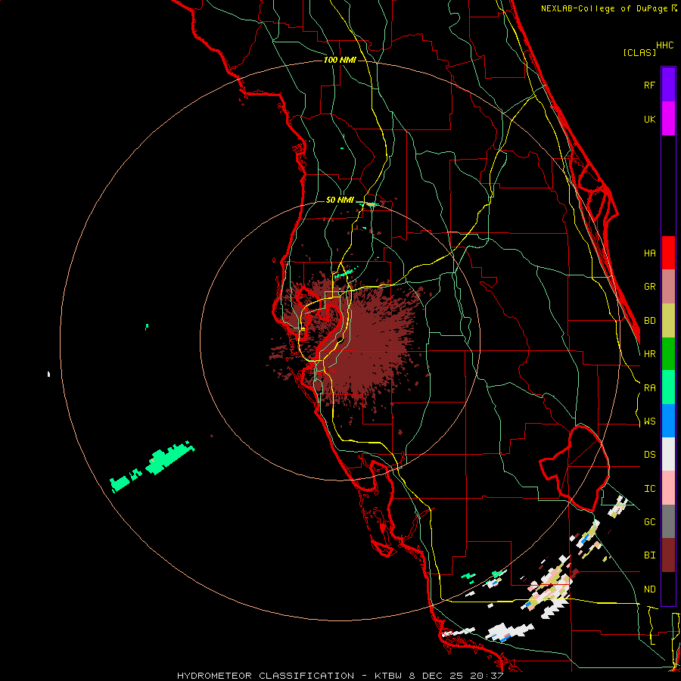Click the "50 NMI" range ring label
Screen dimensions: 681x681
(x=340, y=200)
